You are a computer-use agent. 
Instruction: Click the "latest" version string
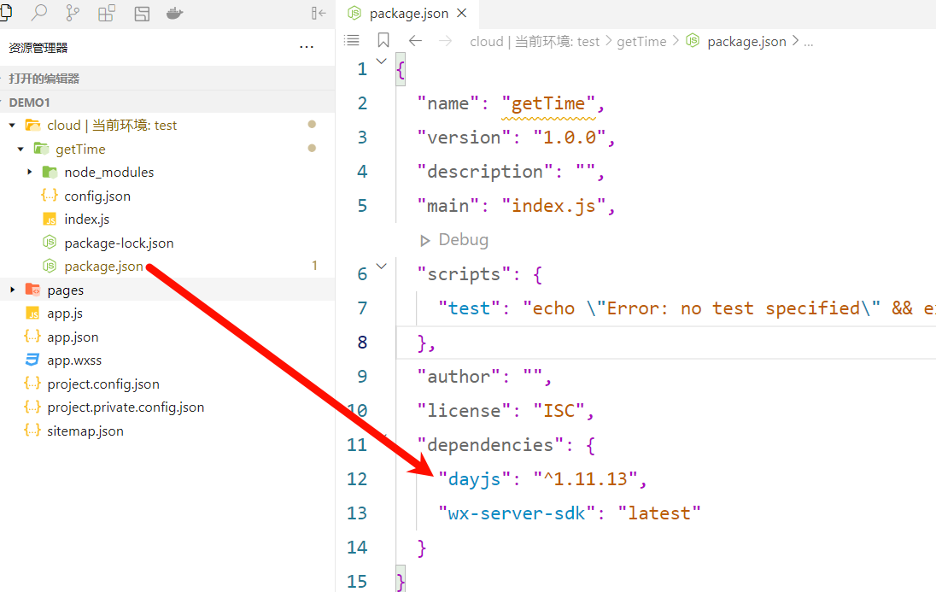(x=659, y=513)
